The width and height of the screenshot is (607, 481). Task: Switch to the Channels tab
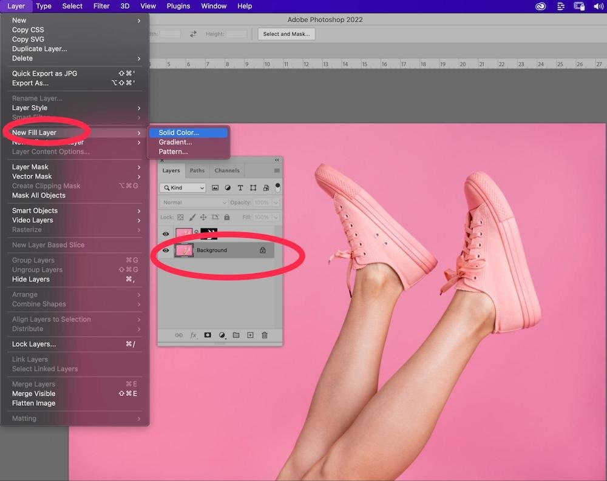tap(227, 170)
